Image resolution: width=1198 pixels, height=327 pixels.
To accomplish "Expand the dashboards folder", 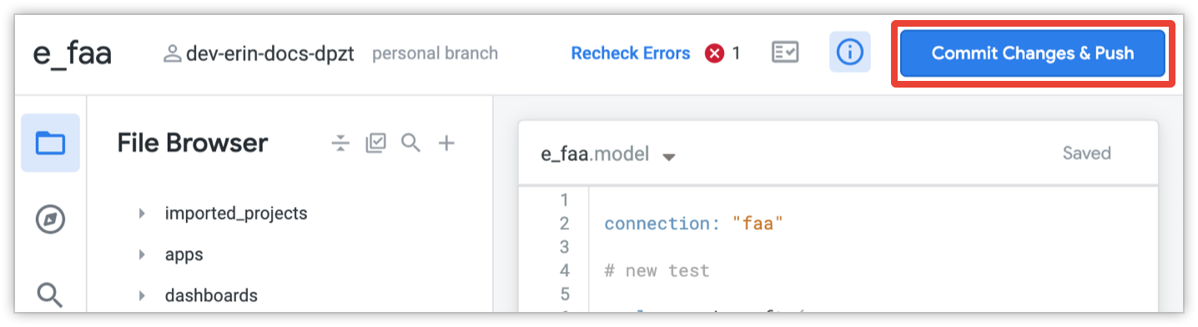I will point(143,295).
